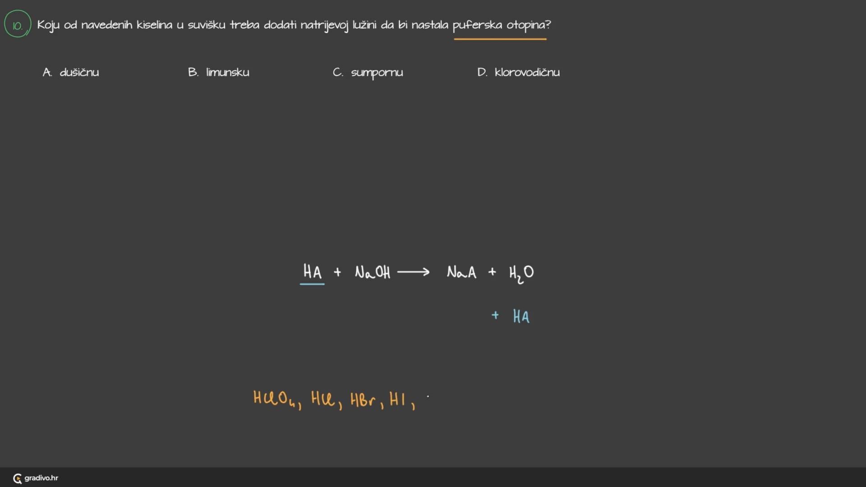Click the orange HCl formula
Viewport: 866px width, 487px height.
click(323, 399)
